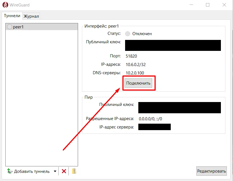Maximize the WireGuard window
This screenshot has height=181, width=233.
208,5
